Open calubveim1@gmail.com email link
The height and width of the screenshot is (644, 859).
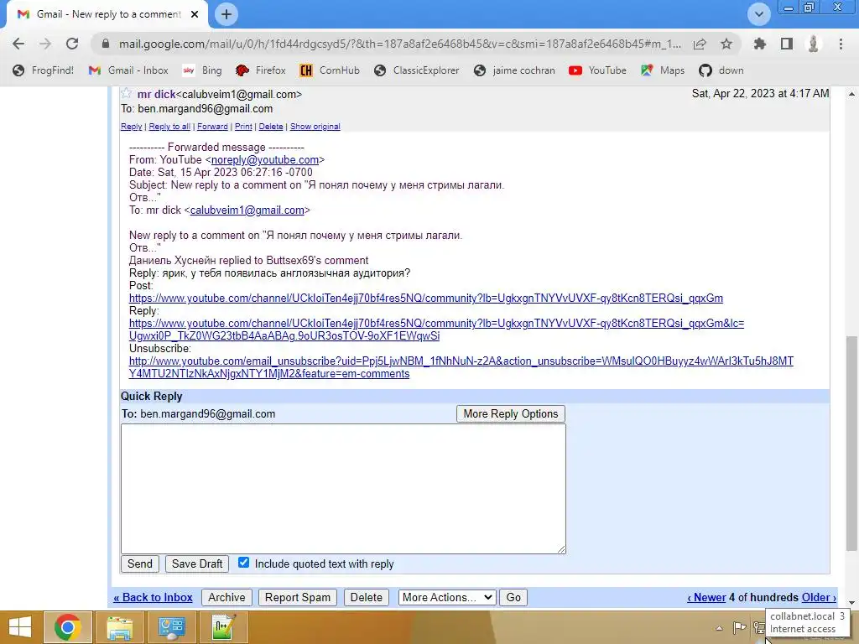(247, 210)
